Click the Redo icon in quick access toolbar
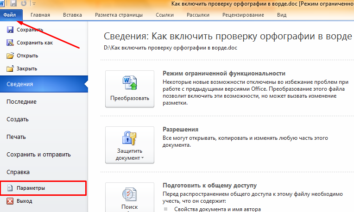 pyautogui.click(x=24, y=3)
